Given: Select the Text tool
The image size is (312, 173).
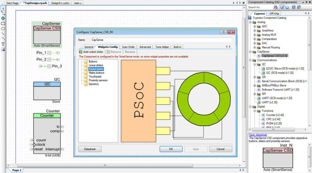Looking at the screenshot, I should pyautogui.click(x=3, y=44).
